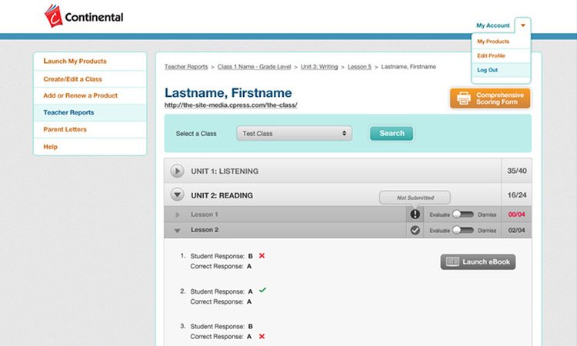This screenshot has height=346, width=577.
Task: Click question 1 Student Response line
Action: click(x=222, y=256)
